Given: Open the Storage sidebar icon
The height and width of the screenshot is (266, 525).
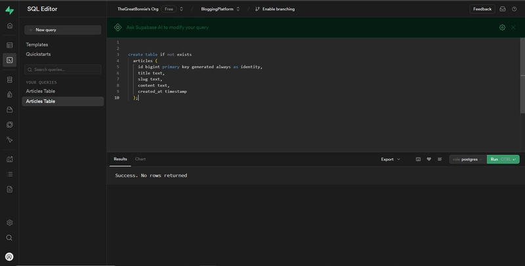Looking at the screenshot, I should (10, 110).
